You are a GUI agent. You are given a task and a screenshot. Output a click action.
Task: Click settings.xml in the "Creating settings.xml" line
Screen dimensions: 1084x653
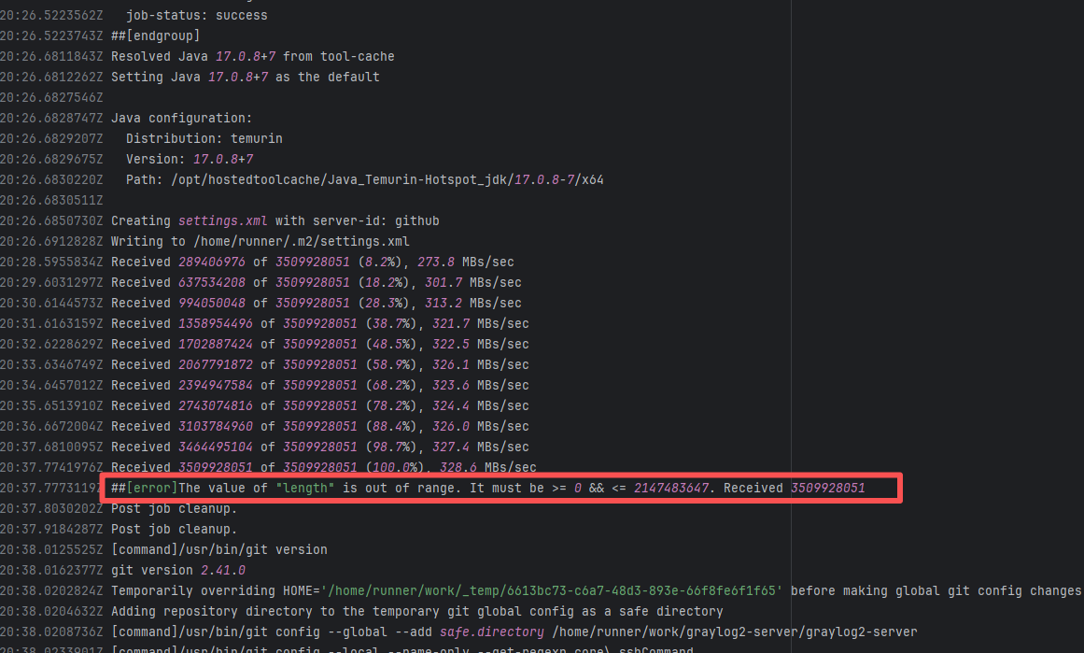pos(222,220)
